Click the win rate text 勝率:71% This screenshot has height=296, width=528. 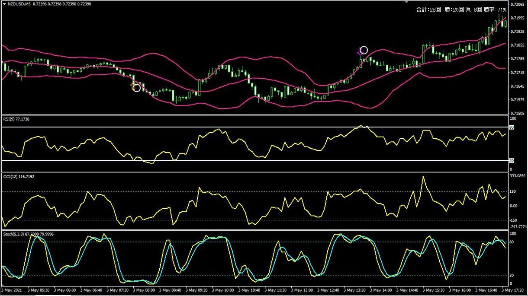[495, 9]
